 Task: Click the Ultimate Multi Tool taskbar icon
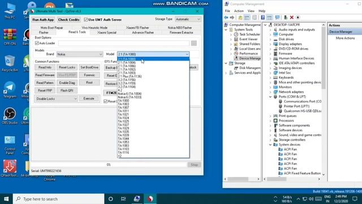point(150,199)
